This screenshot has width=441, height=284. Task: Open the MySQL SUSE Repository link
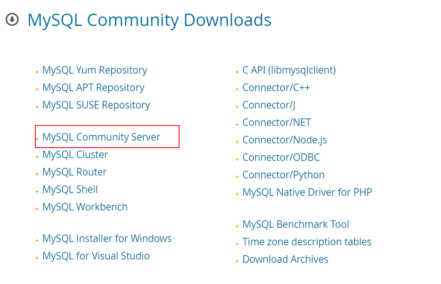[x=96, y=105]
